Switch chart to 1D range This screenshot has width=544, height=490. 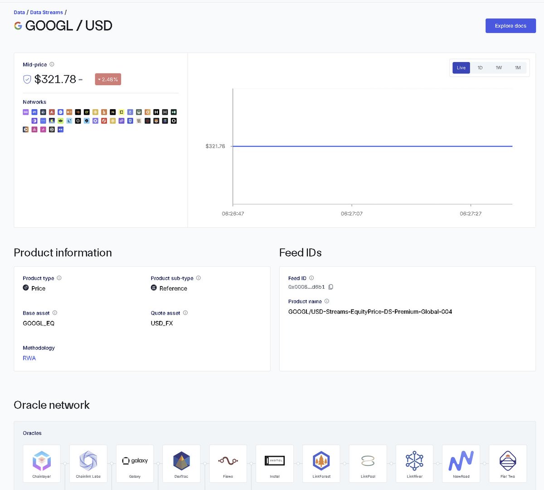480,68
